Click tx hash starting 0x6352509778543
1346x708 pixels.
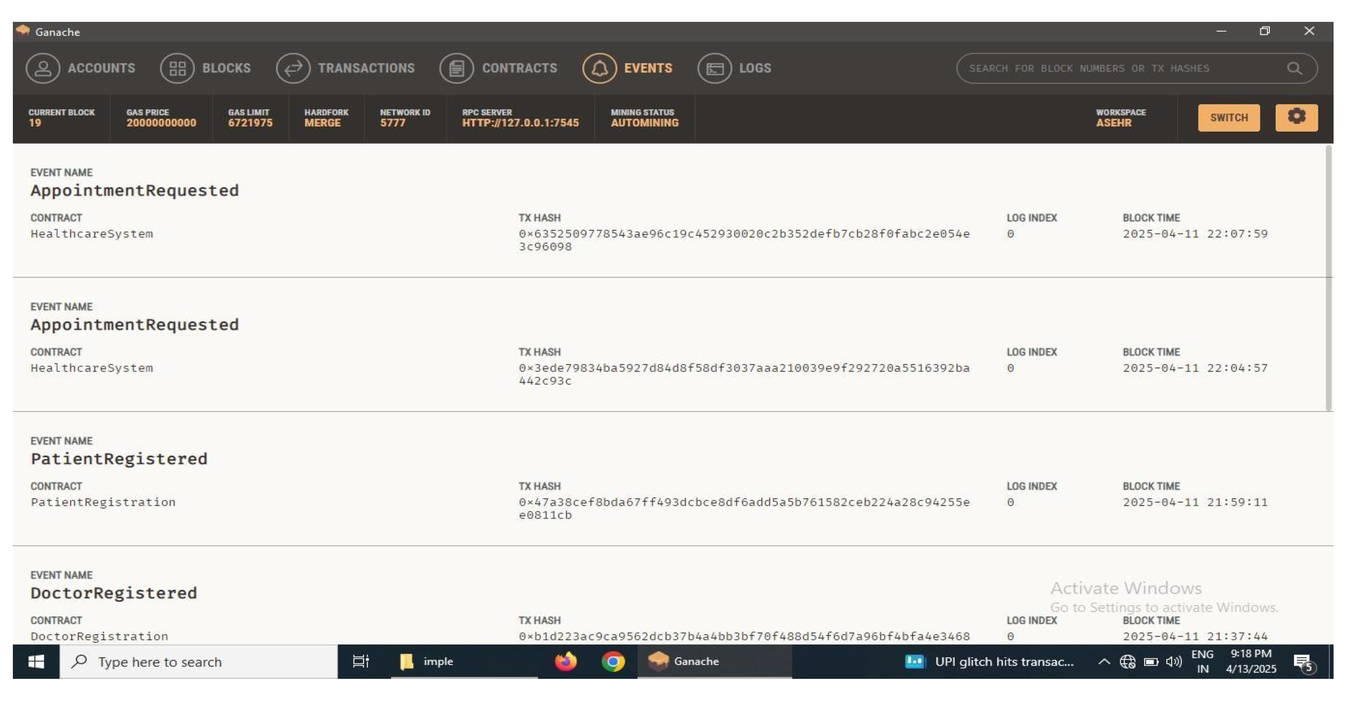(744, 240)
